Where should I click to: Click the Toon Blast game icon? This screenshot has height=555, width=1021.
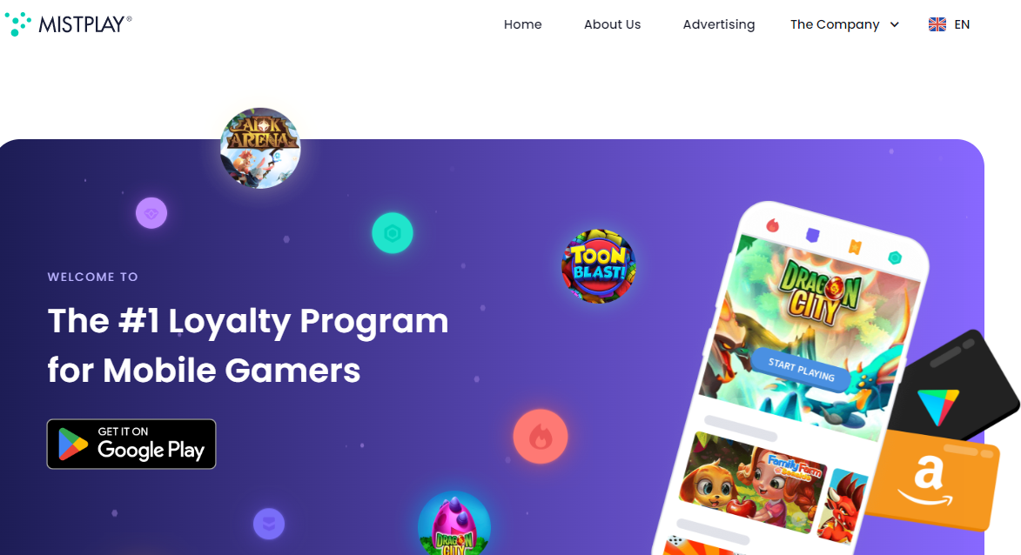[599, 265]
